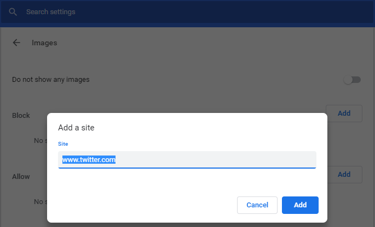Click the partly hidden text under Block
Screen dimensions: 375x227
coord(39,141)
